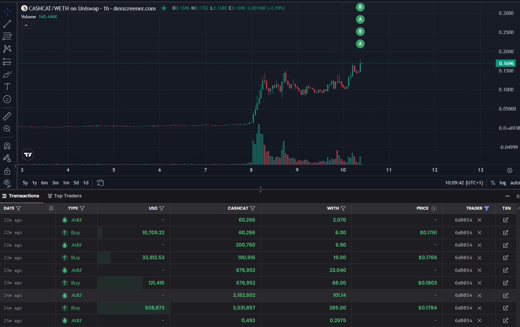
Task: Toggle log scale on price axis
Action: [503, 183]
